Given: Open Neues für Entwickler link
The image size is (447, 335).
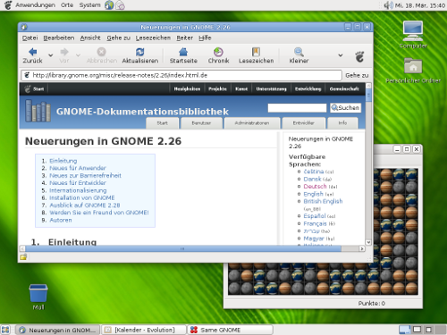Looking at the screenshot, I should [78, 183].
